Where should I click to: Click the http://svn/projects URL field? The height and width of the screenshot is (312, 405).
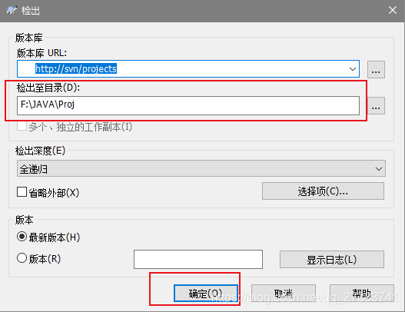click(188, 68)
